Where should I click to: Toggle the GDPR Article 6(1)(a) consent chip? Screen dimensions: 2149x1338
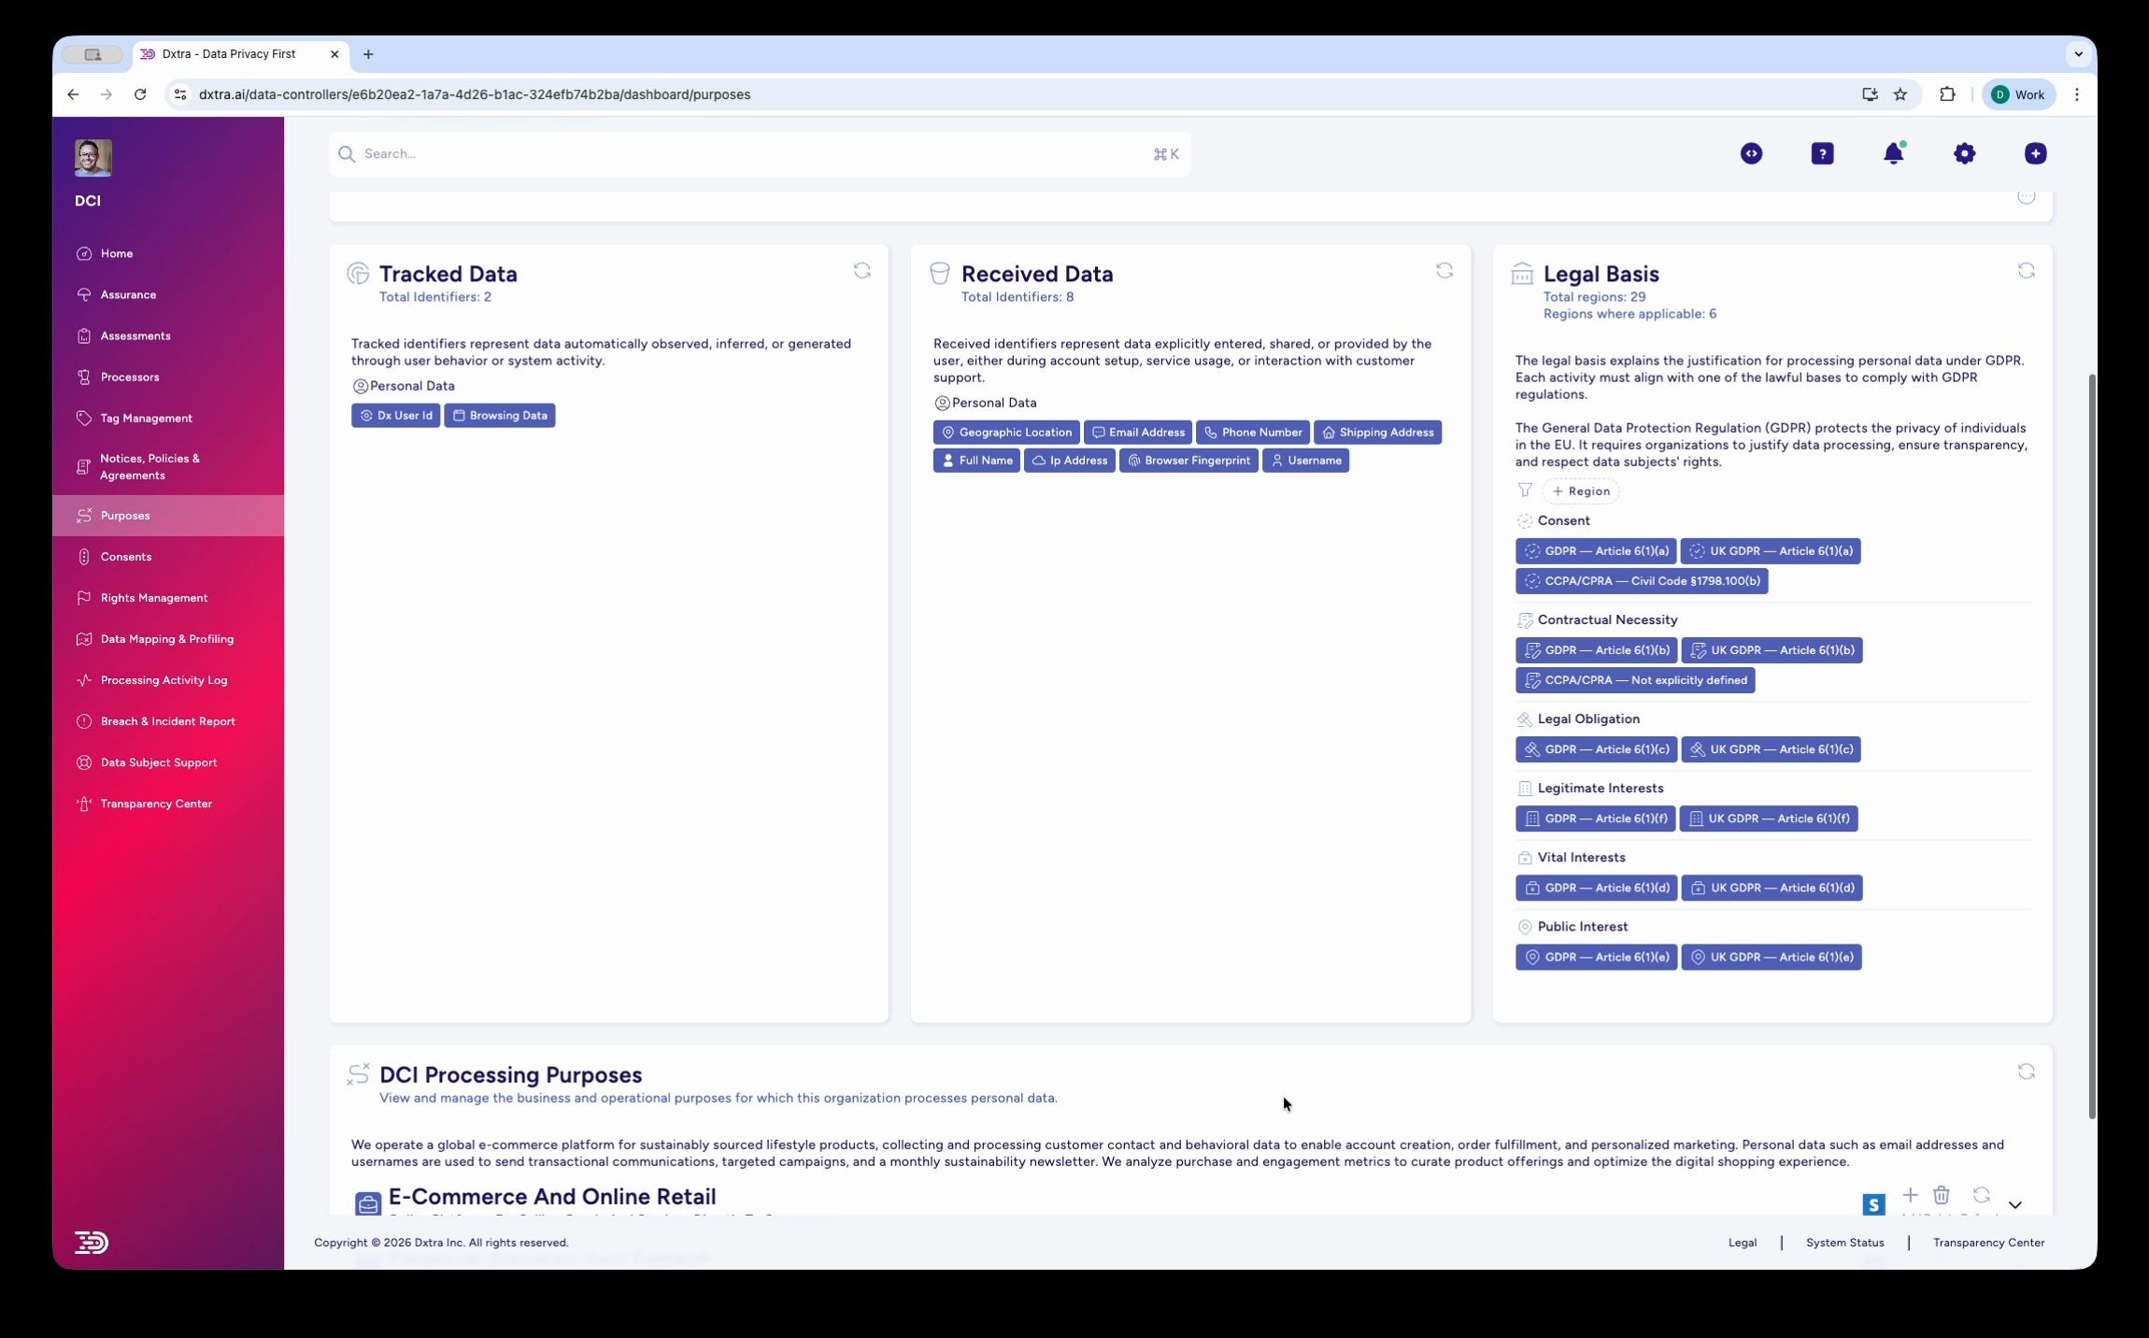pyautogui.click(x=1596, y=550)
